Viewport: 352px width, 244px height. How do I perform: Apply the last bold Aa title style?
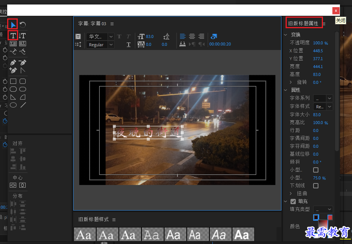243,234
